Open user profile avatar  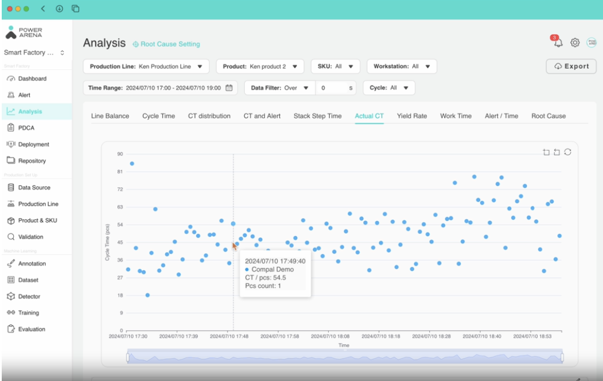(x=591, y=43)
